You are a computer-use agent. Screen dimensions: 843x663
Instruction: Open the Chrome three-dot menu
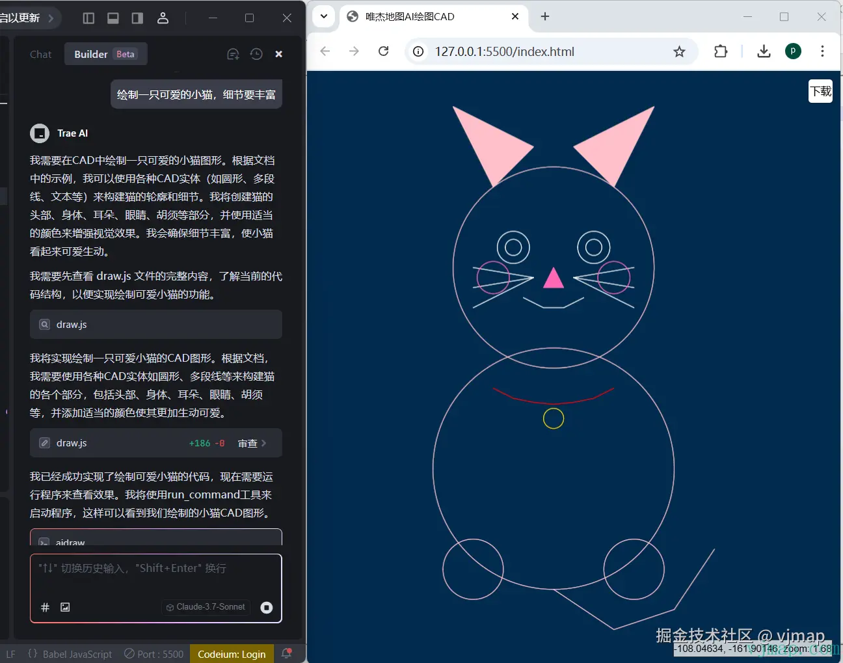pyautogui.click(x=822, y=51)
